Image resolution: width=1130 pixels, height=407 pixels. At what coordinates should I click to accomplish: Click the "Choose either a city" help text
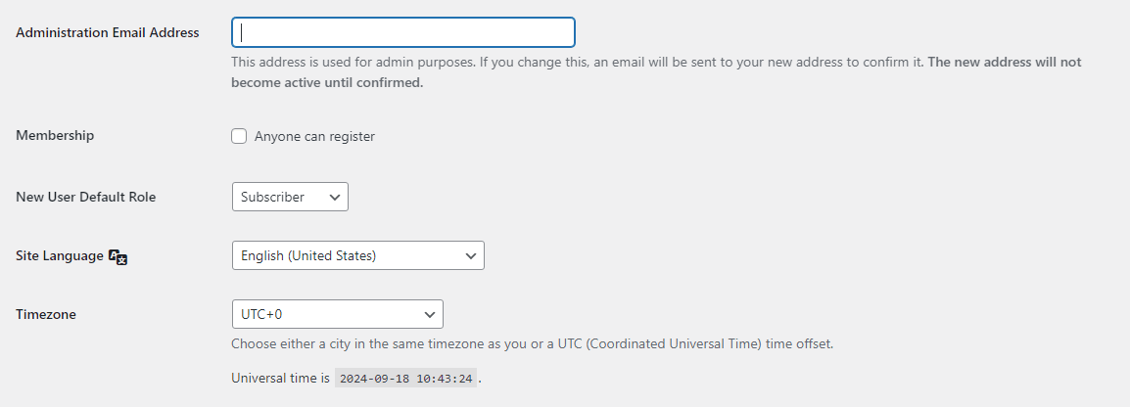[532, 344]
